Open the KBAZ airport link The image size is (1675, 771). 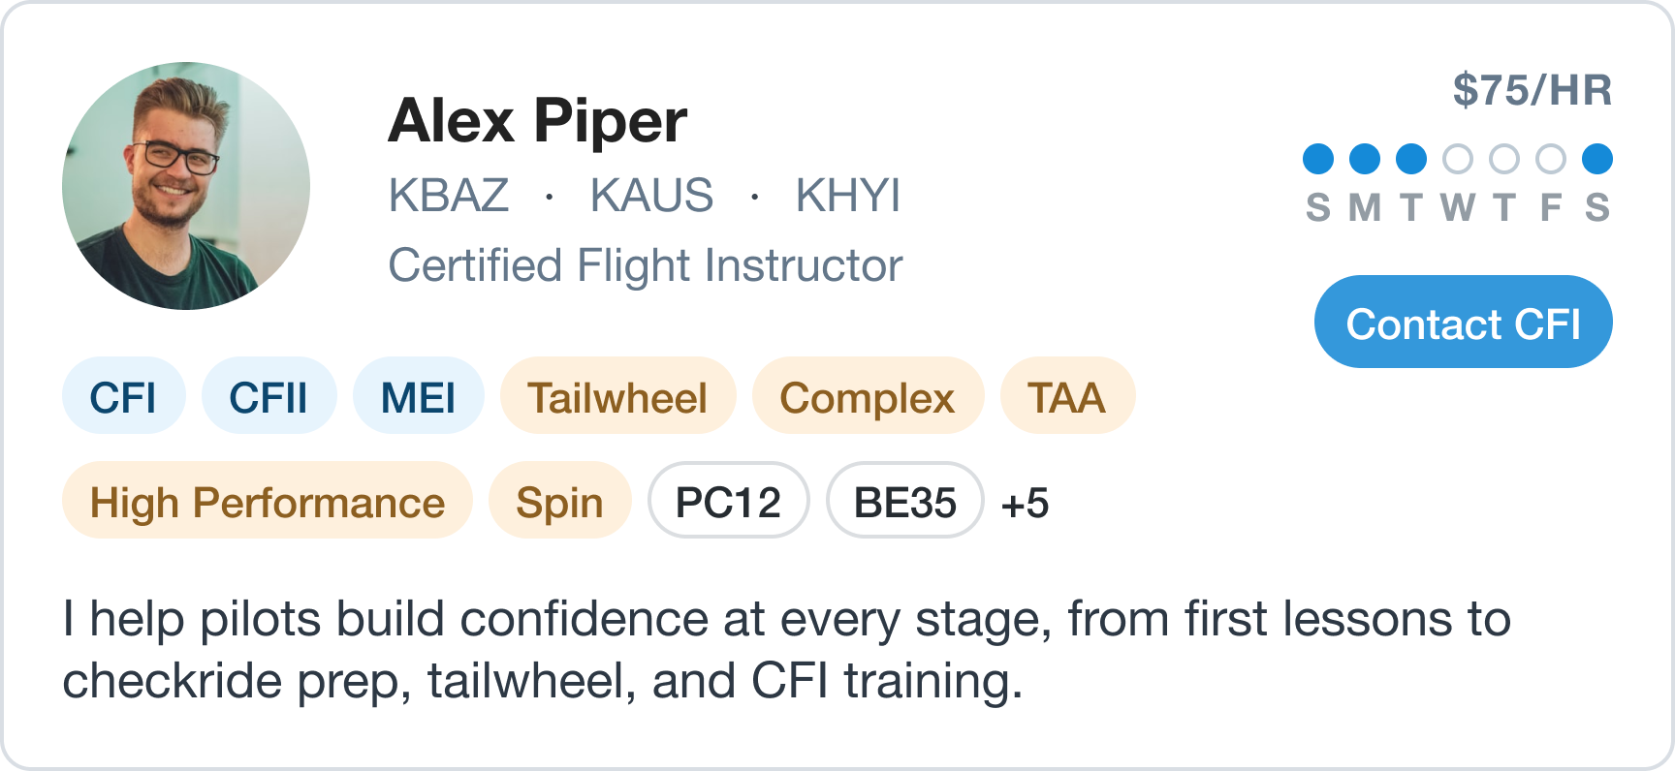[x=449, y=196]
